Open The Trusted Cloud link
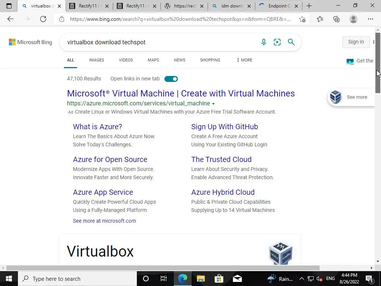The height and width of the screenshot is (286, 381). 221,159
